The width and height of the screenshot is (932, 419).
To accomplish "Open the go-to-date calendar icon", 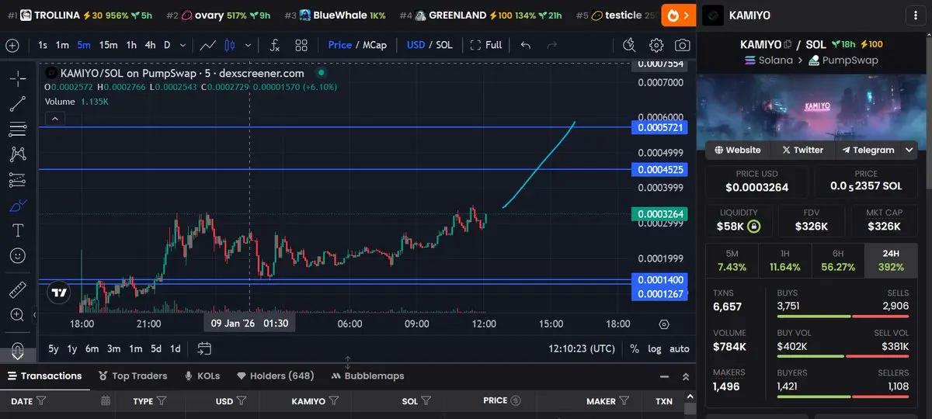I will pos(204,348).
